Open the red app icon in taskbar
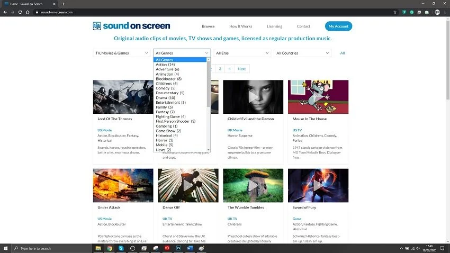450x253 pixels. pyautogui.click(x=167, y=248)
